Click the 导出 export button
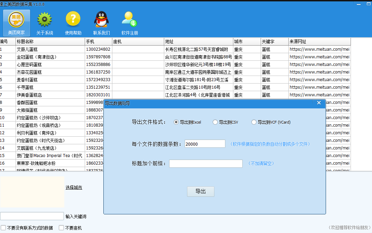This screenshot has width=372, height=233. coord(201,192)
